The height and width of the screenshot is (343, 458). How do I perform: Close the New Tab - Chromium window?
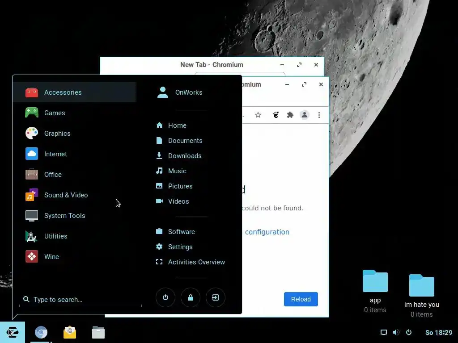(x=316, y=65)
